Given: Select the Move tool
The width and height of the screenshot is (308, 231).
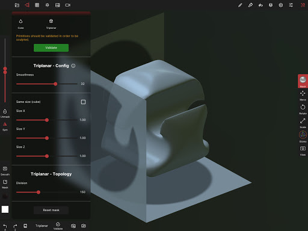Looking at the screenshot, I should (x=303, y=95).
